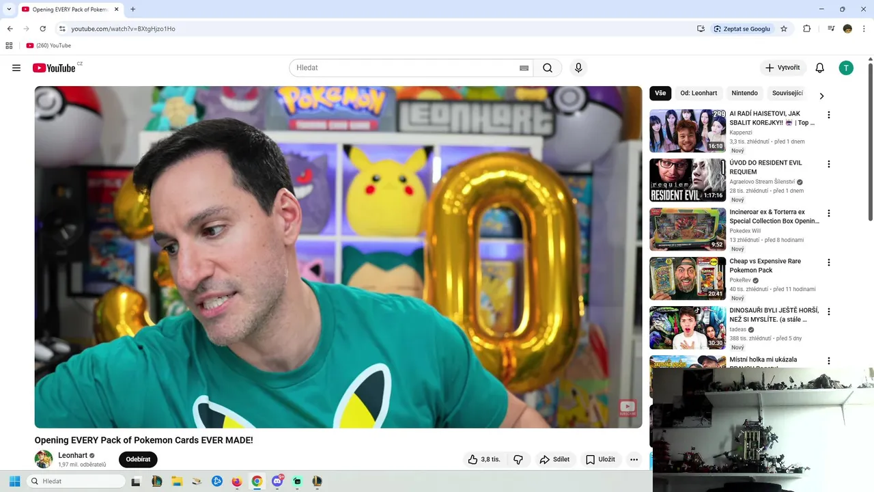The image size is (874, 492).
Task: Open Discord from the taskbar
Action: click(277, 481)
